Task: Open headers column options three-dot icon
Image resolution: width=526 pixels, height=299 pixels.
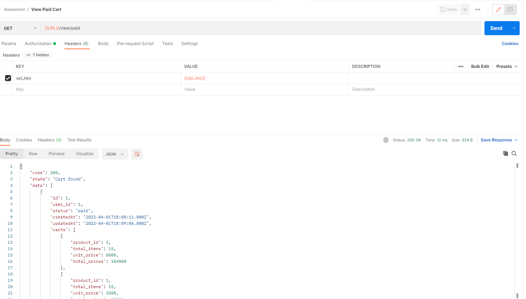Action: point(461,66)
